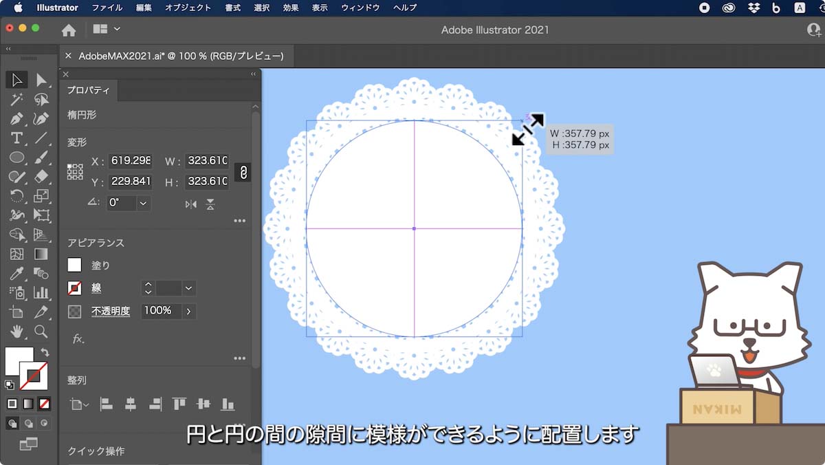Open the rotation angle dropdown
825x465 pixels.
click(143, 203)
